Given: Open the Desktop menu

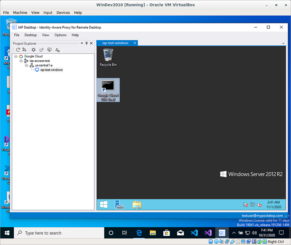Looking at the screenshot, I should (x=31, y=35).
